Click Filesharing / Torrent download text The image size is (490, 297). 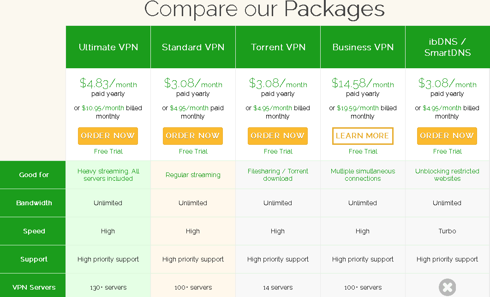[278, 175]
